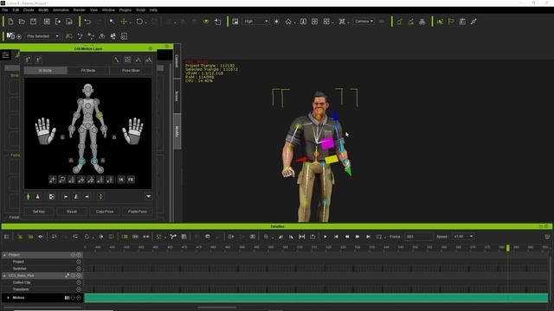Image resolution: width=554 pixels, height=311 pixels.
Task: Select the right hand on the dummy
Action: pos(133,130)
